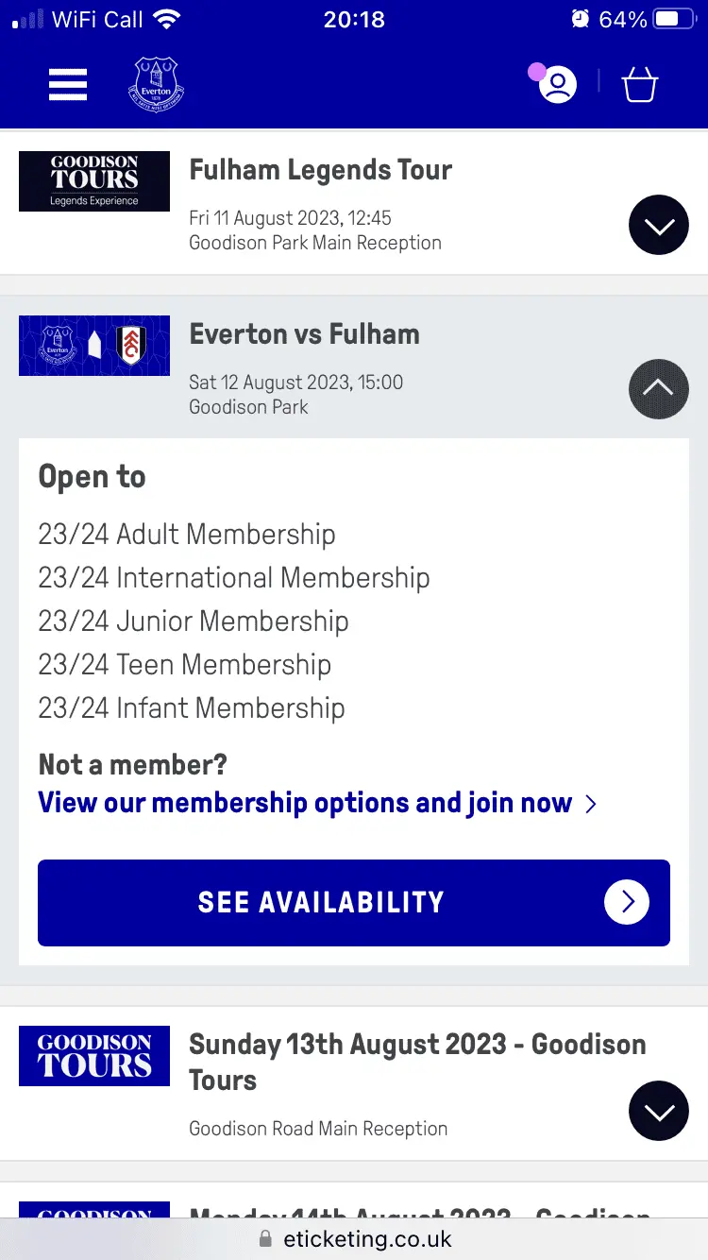Tap the padlock icon beside eticketing.co.uk
Image resolution: width=708 pixels, height=1260 pixels.
(265, 1238)
